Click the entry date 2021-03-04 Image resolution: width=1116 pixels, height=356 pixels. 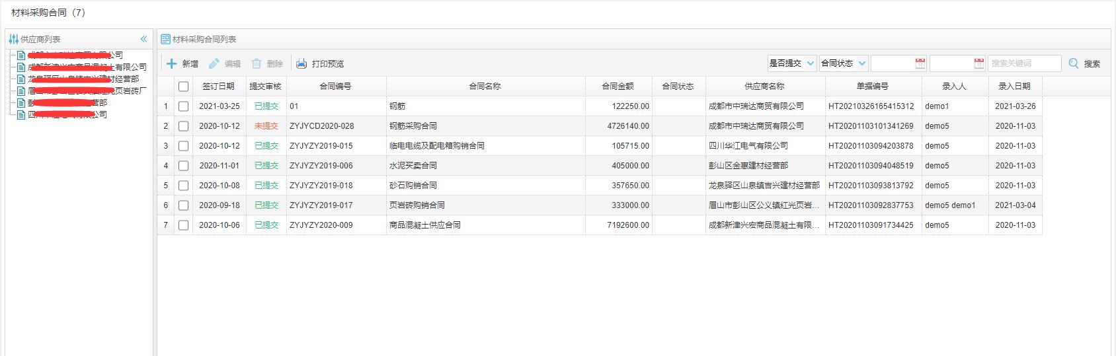pyautogui.click(x=1016, y=205)
